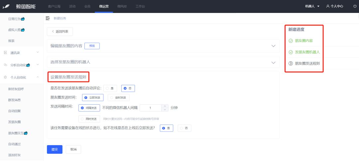Open 新好友招呼 in sidebar
The width and height of the screenshot is (359, 161).
click(16, 89)
